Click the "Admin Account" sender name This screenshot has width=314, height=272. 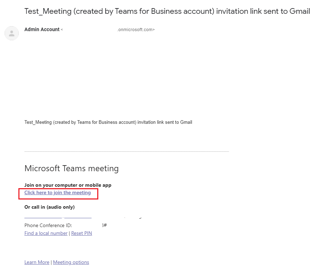[x=42, y=29]
